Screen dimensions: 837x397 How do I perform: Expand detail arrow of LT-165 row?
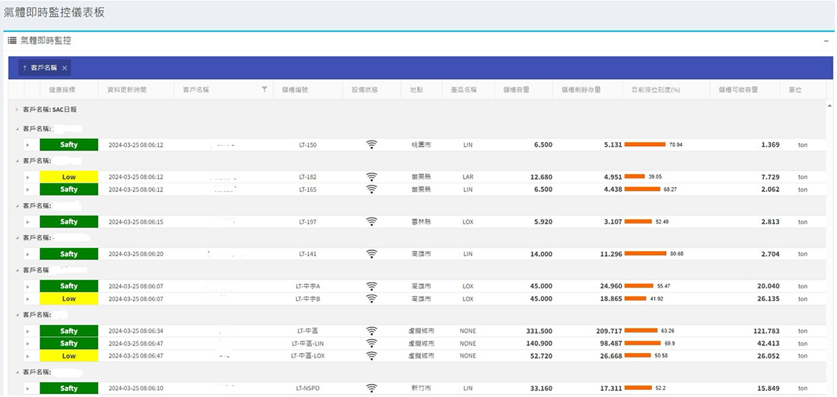[27, 190]
